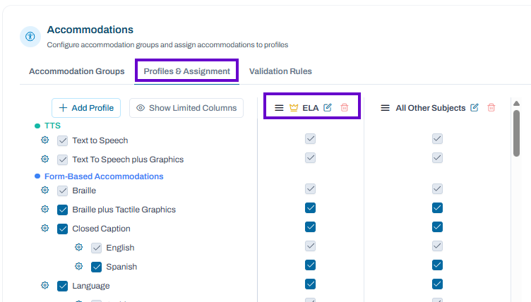531x302 pixels.
Task: Uncheck Braille plus Tactile Graphics in All Other Subjects
Action: click(x=437, y=208)
